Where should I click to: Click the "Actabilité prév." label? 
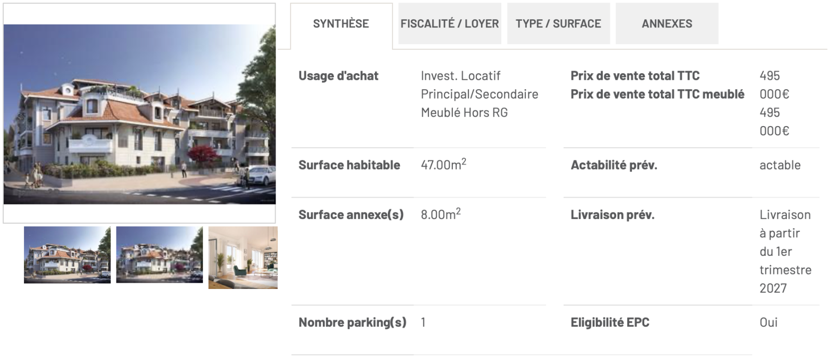click(614, 165)
